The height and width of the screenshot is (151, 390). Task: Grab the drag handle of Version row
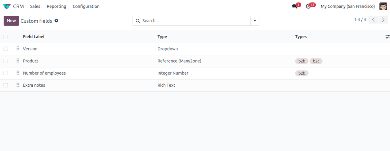tap(18, 48)
